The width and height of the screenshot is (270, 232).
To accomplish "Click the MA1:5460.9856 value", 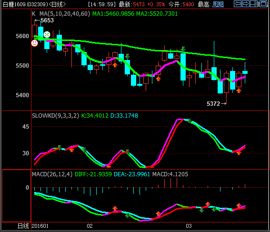I will tap(113, 14).
